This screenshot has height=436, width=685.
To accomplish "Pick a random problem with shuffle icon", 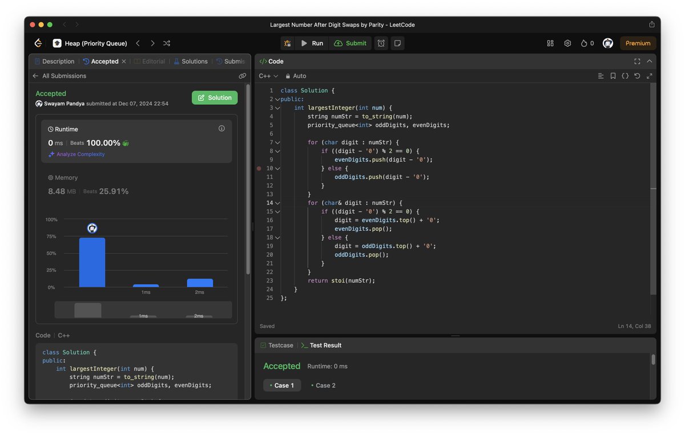I will click(167, 43).
